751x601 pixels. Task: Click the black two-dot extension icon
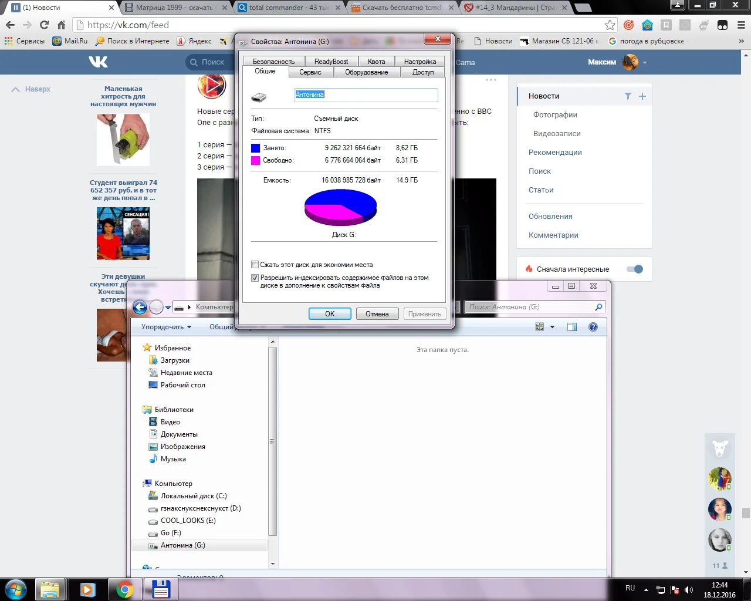pyautogui.click(x=722, y=25)
